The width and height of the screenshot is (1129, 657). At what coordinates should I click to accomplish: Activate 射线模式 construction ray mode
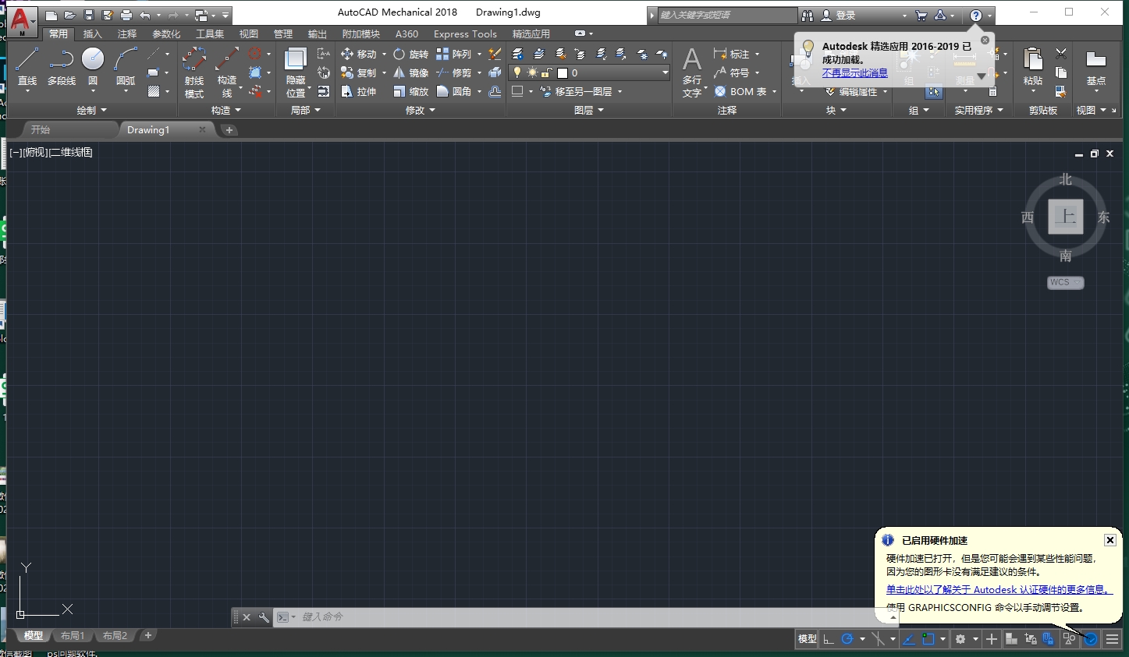click(x=194, y=72)
